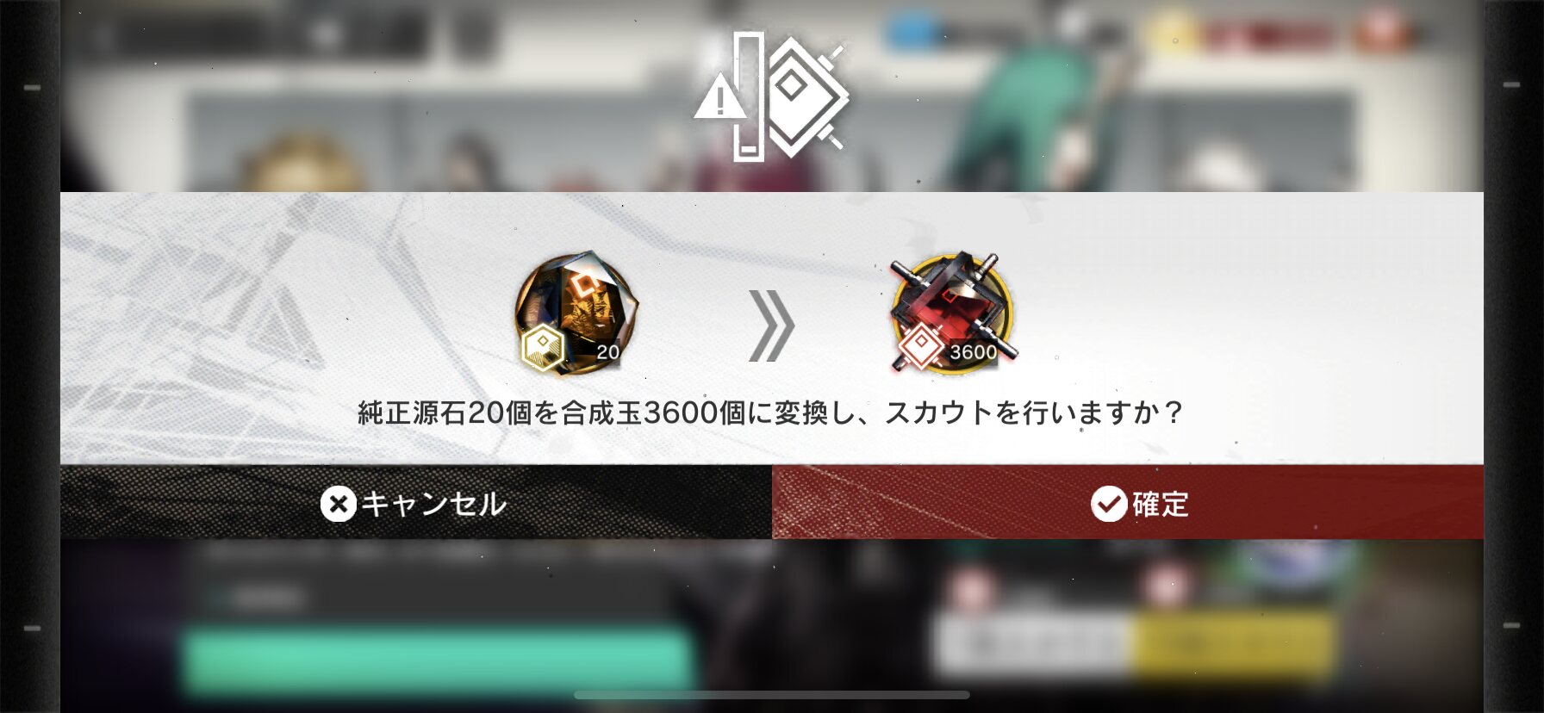Click the quantity label 3600

(973, 351)
